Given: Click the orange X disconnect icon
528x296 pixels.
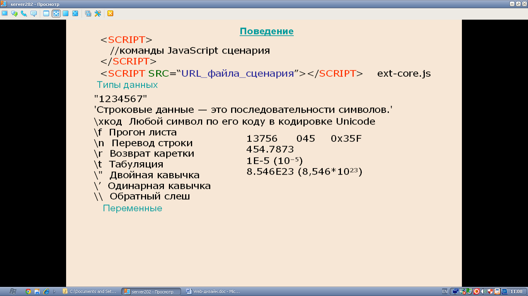Looking at the screenshot, I should click(110, 13).
